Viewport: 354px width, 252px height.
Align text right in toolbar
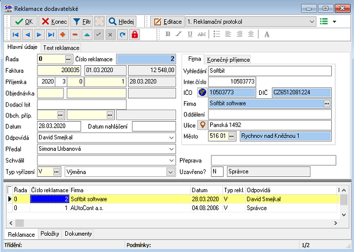click(x=239, y=34)
